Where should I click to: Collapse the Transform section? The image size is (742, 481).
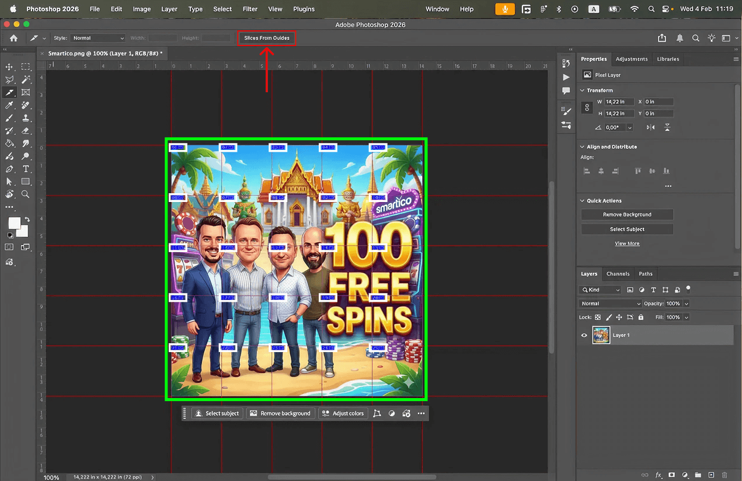[x=582, y=90]
